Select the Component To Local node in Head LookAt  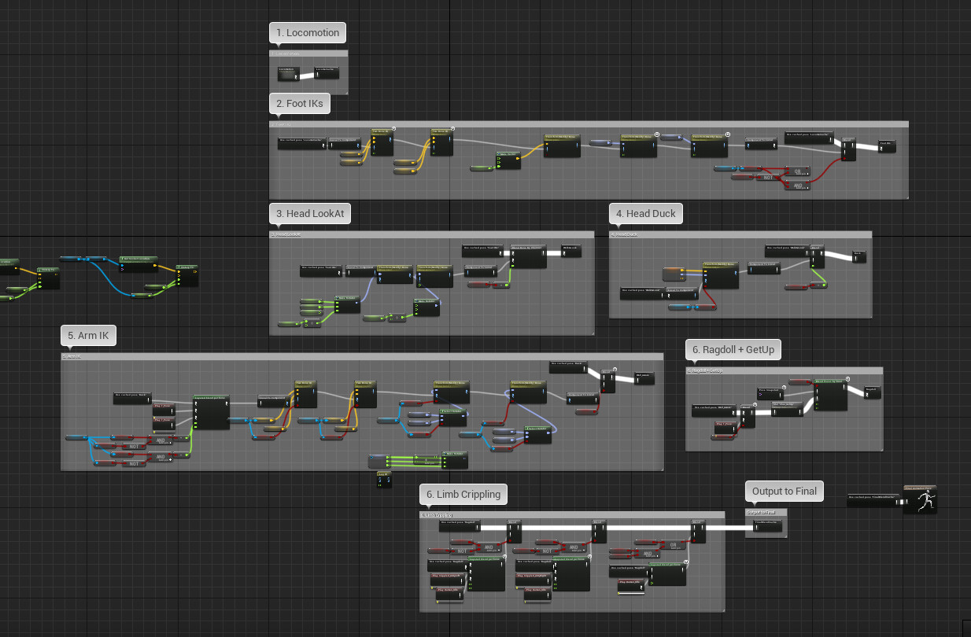479,268
